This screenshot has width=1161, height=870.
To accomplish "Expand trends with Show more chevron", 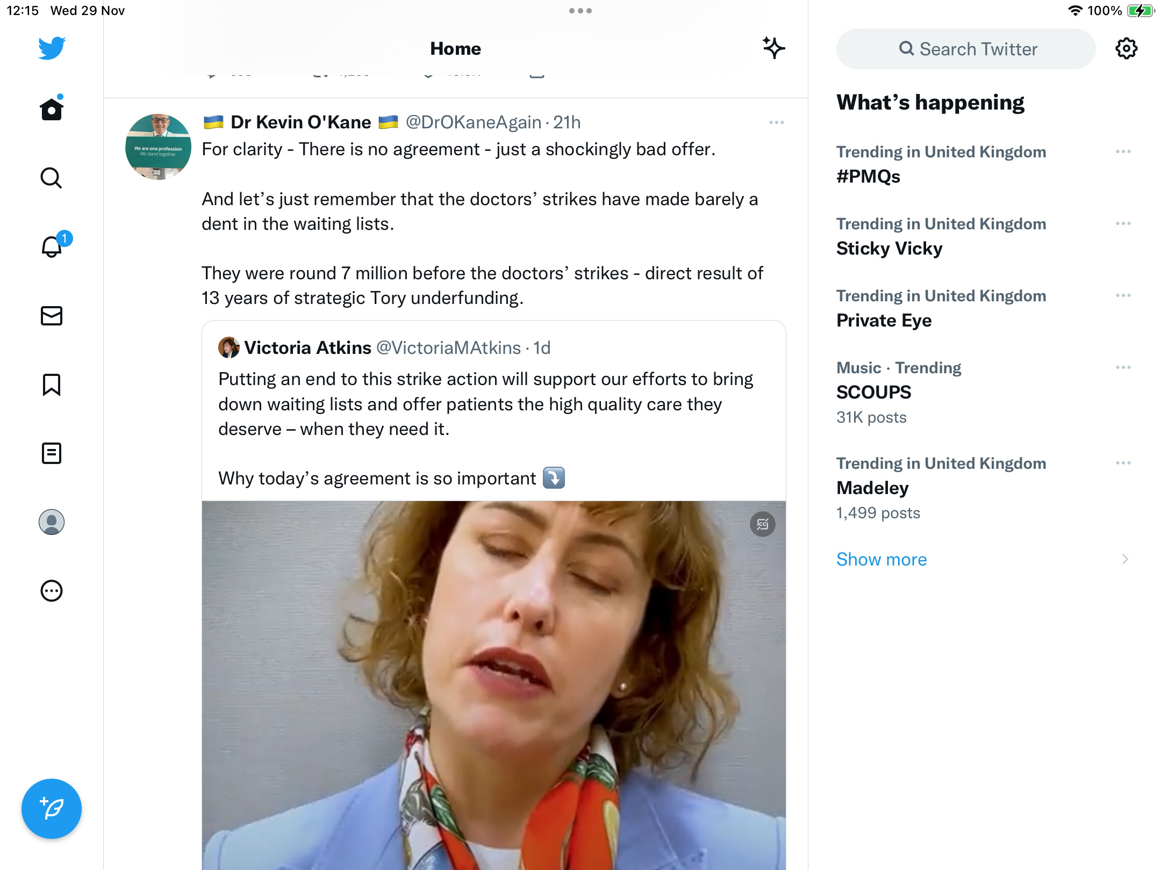I will 1124,560.
